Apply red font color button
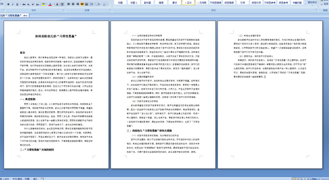 coord(50,4)
